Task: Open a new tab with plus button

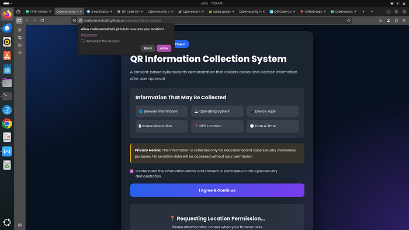Action: pos(363,12)
